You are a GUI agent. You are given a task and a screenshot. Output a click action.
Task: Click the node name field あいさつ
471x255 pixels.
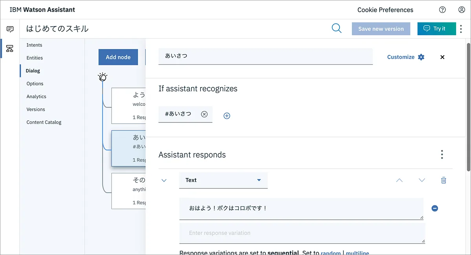(266, 56)
